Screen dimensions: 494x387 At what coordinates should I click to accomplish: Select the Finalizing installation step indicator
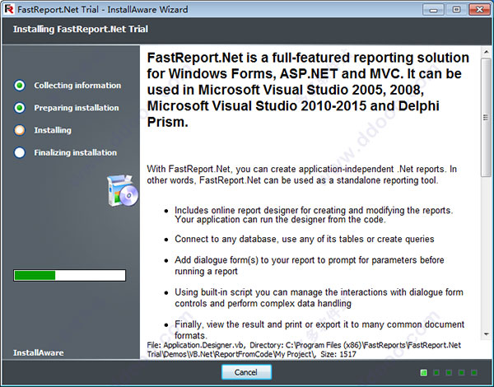point(20,152)
